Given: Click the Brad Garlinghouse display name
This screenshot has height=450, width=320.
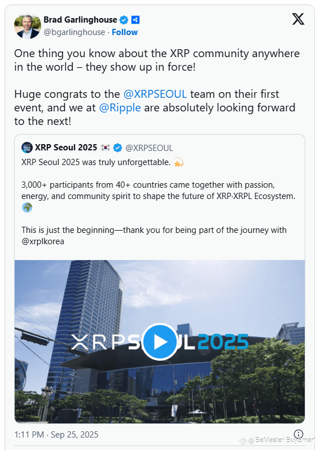Looking at the screenshot, I should pos(80,20).
